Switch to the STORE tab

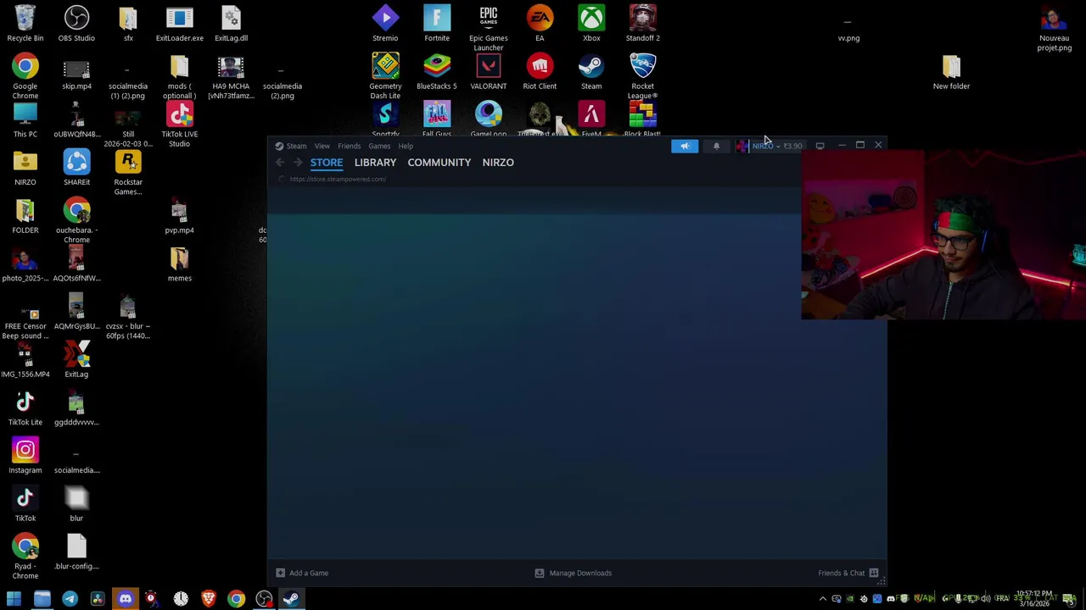(327, 162)
